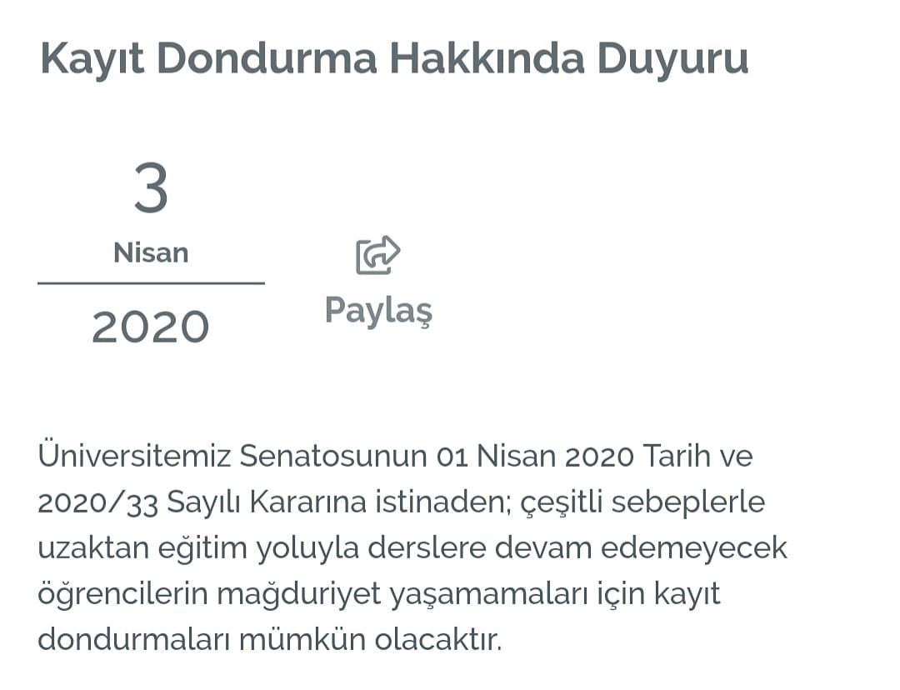Click the word Senatosunun in the announcement
Screen dimensions: 900x690
333,457
